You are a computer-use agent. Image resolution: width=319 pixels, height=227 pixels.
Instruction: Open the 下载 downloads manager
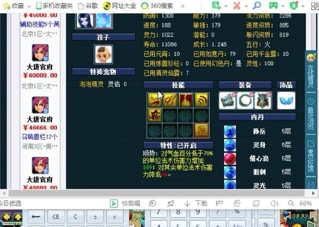tap(196, 203)
